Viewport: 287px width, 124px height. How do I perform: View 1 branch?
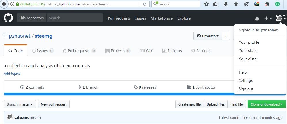tap(88, 87)
